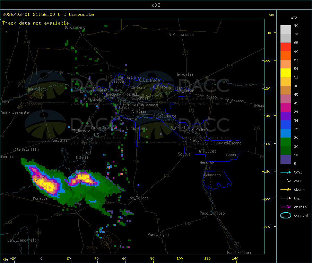Click the 'Carmensa' location label
This screenshot has width=312, height=263.
pyautogui.click(x=212, y=175)
